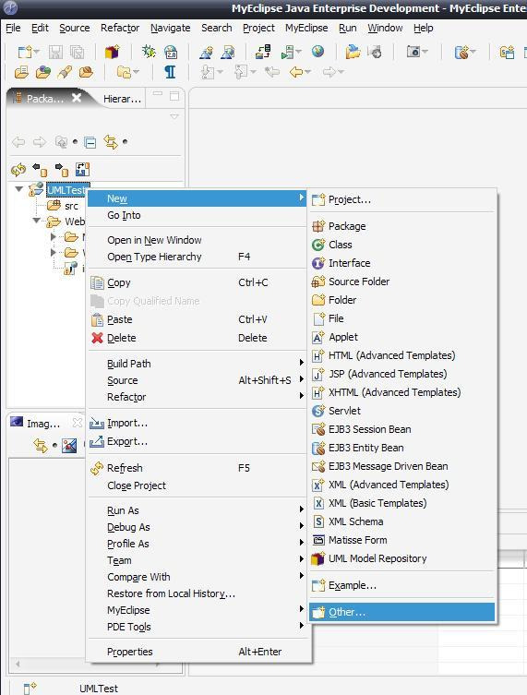The width and height of the screenshot is (527, 695).
Task: Open the File menu
Action: point(13,28)
